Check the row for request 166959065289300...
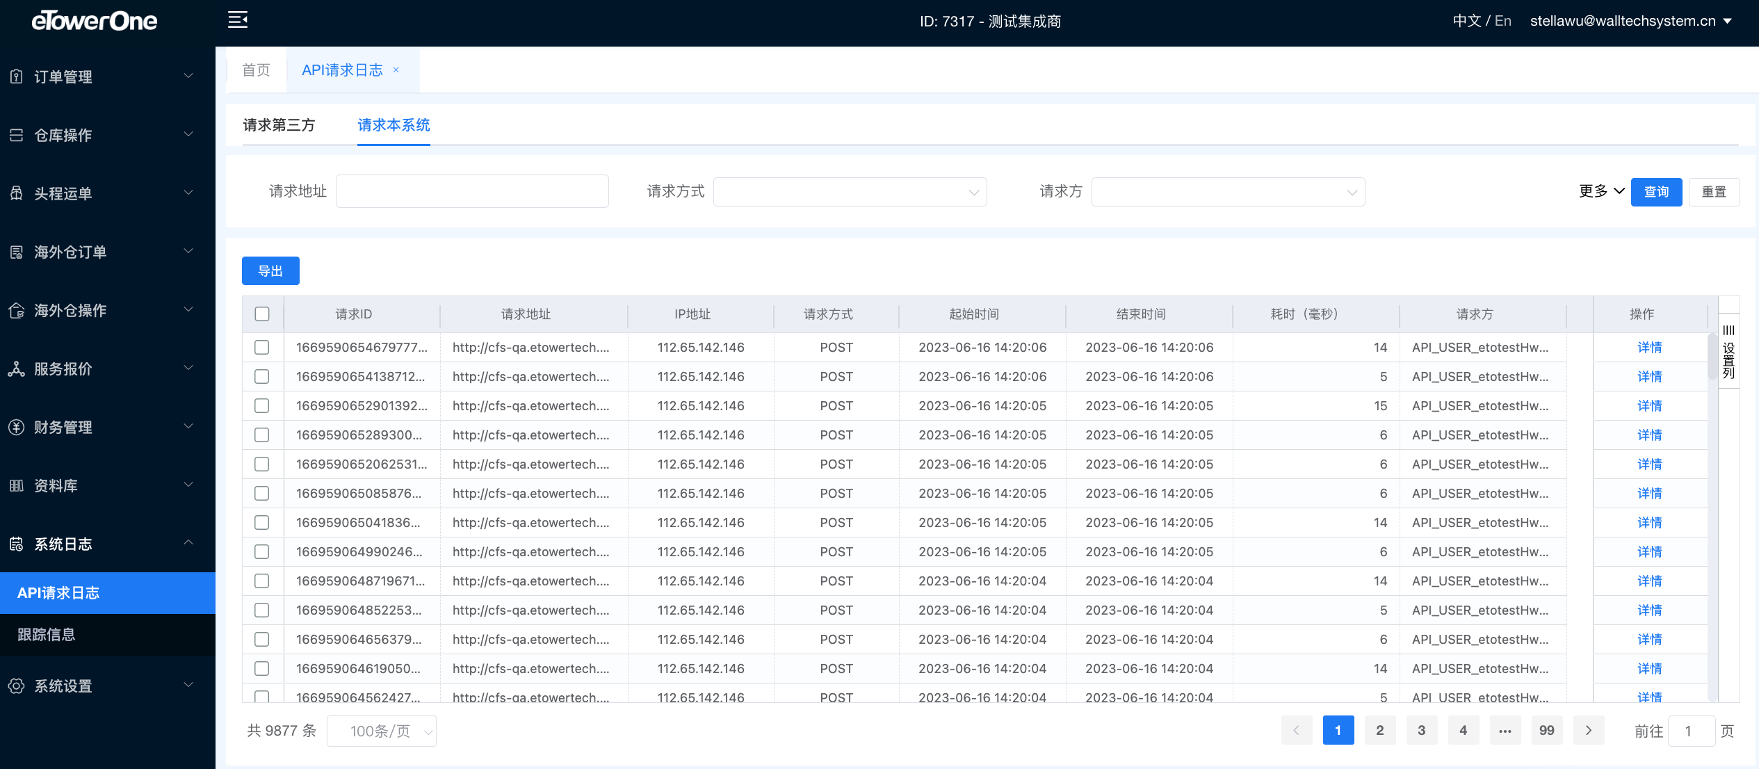This screenshot has height=769, width=1759. [x=262, y=435]
